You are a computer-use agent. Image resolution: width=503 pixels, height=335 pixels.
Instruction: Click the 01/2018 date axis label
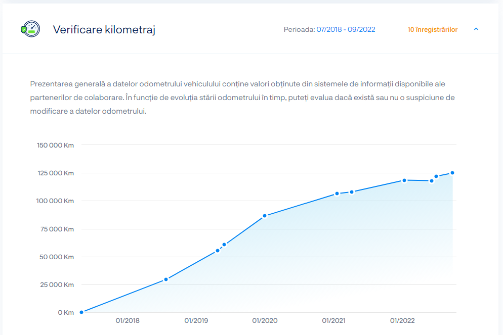click(x=128, y=320)
